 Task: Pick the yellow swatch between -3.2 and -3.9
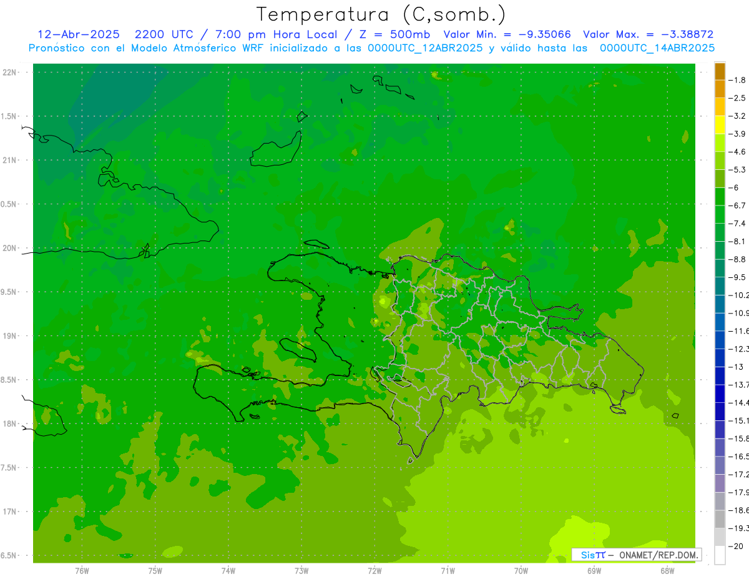click(x=720, y=125)
